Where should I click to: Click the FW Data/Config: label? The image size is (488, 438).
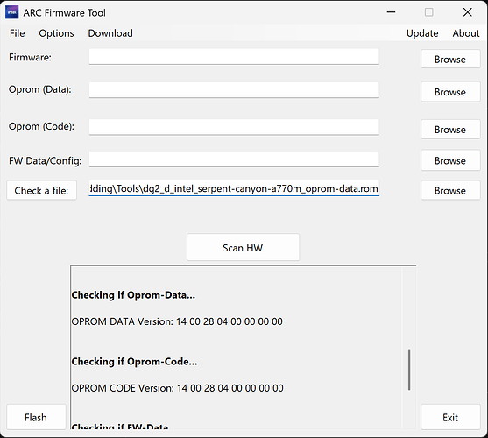46,161
